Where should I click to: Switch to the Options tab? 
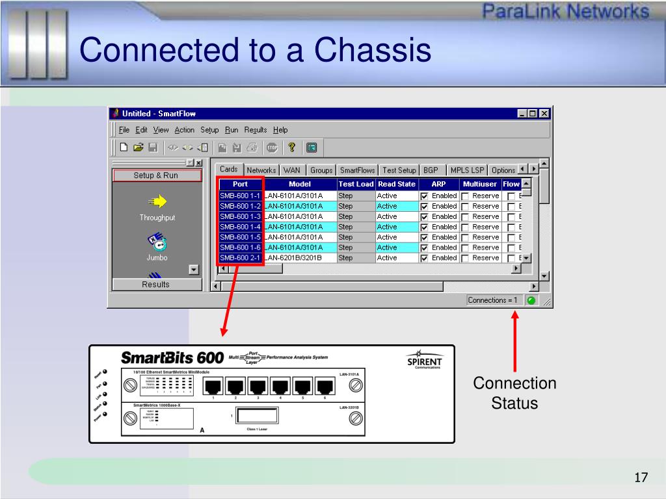[503, 170]
